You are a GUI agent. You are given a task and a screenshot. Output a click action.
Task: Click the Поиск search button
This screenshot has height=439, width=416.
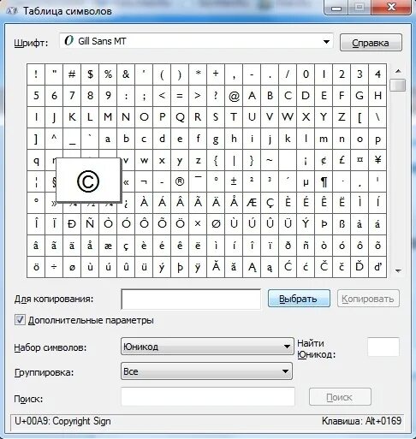point(340,397)
